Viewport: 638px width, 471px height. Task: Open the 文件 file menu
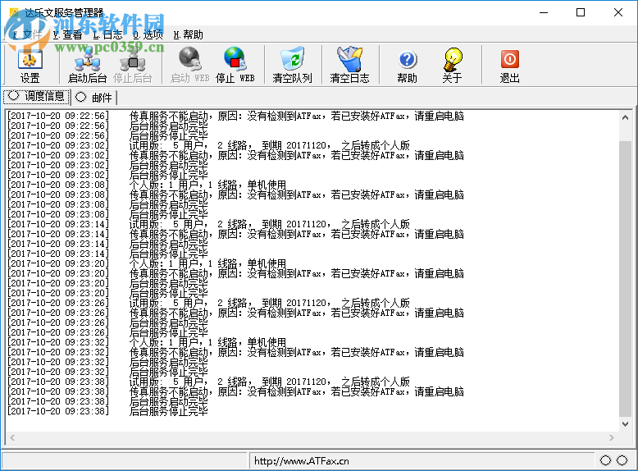pyautogui.click(x=27, y=34)
